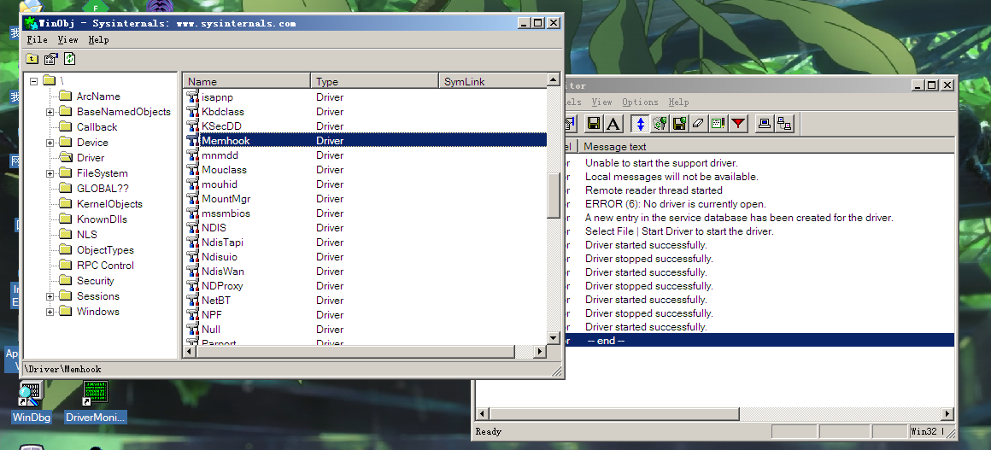Click Driver Monitor horizontal scrollbar thumb
The height and width of the screenshot is (450, 991).
coord(614,414)
